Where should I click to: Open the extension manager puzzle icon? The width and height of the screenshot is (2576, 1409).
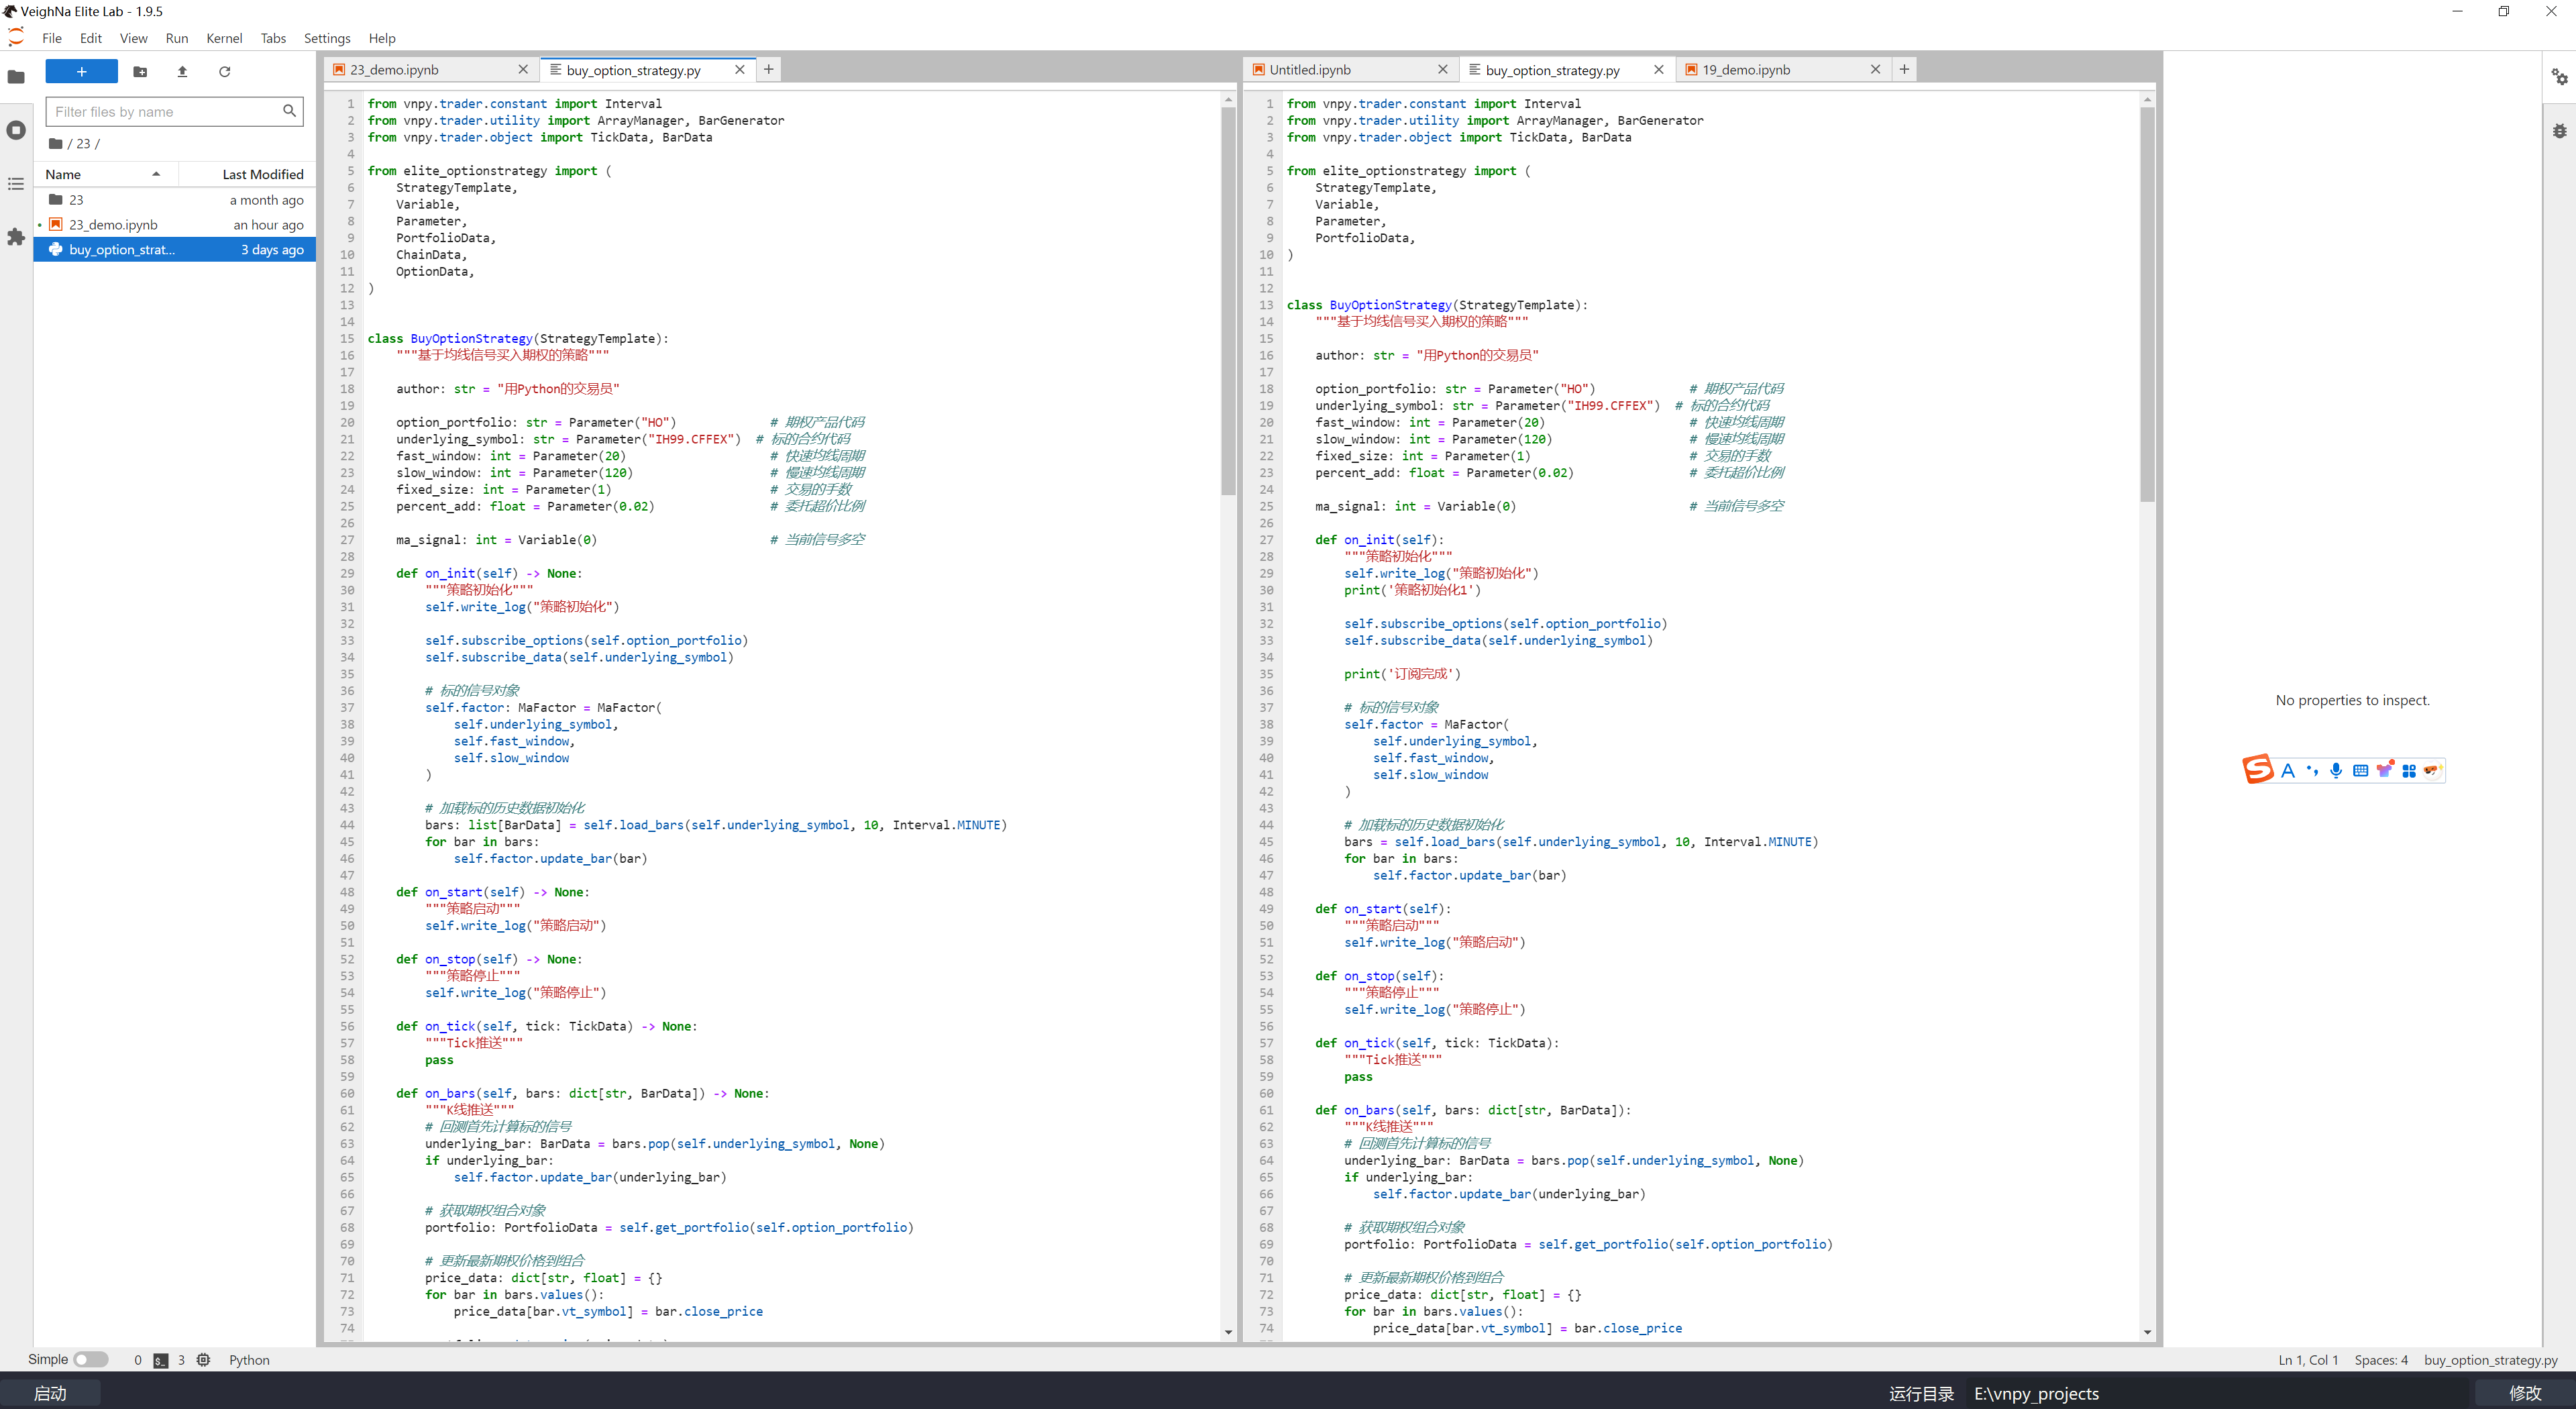pos(16,237)
